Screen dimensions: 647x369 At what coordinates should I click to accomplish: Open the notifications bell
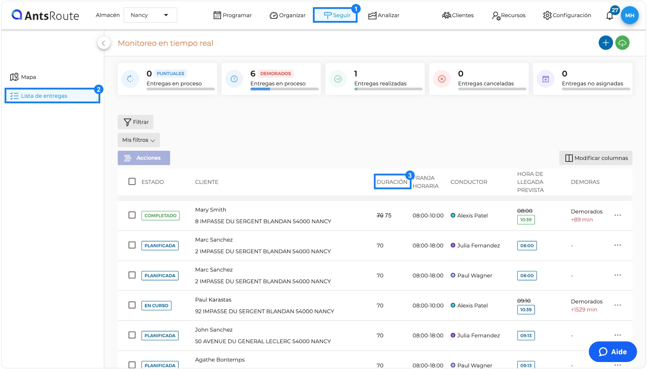(610, 16)
